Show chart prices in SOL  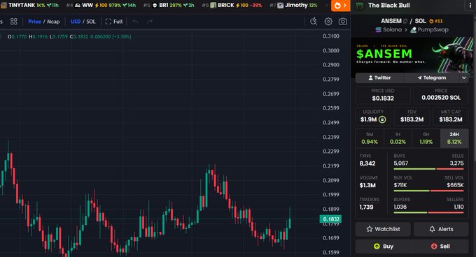91,22
